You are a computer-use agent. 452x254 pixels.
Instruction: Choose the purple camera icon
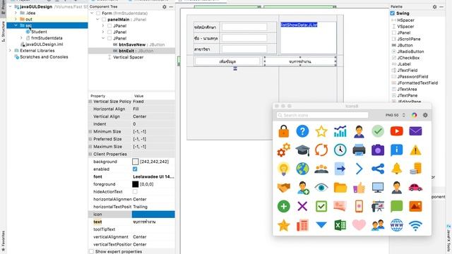coord(378,150)
